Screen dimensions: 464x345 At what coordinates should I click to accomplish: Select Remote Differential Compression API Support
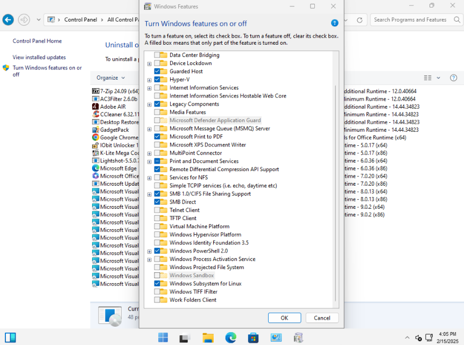click(x=224, y=169)
